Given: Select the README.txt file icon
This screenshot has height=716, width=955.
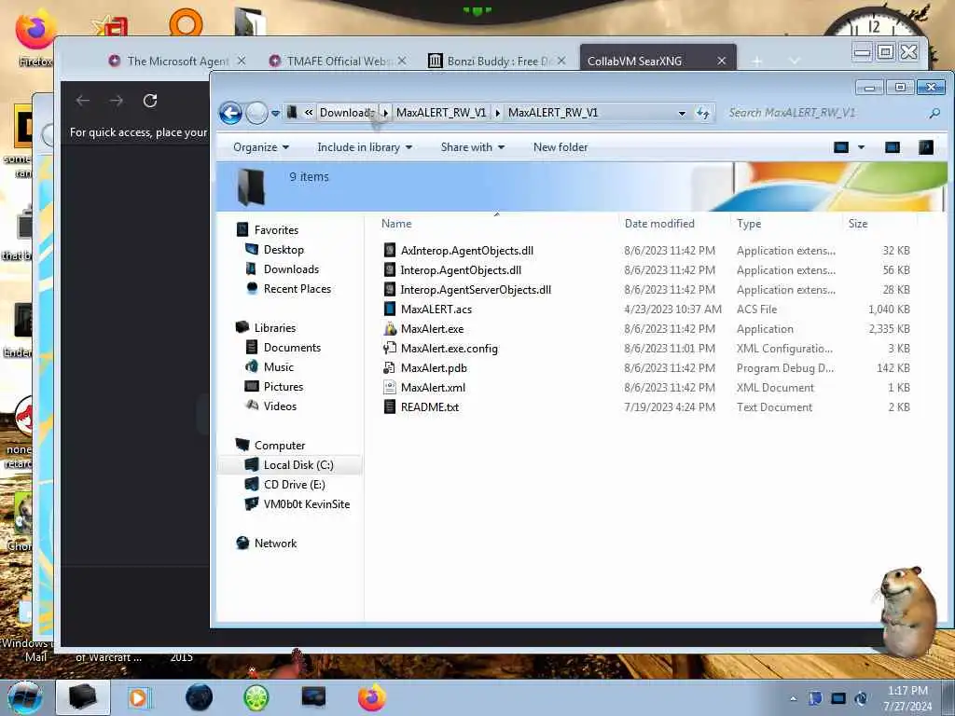Looking at the screenshot, I should pyautogui.click(x=390, y=406).
